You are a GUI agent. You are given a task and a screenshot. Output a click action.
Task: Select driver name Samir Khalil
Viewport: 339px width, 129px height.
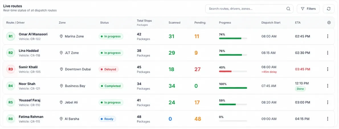tap(28, 67)
